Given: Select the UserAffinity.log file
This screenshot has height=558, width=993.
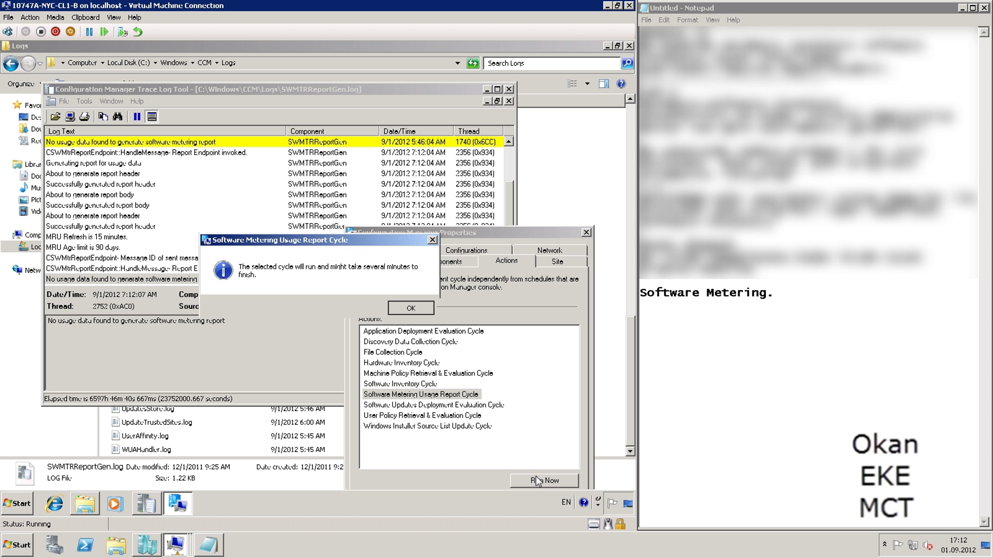Looking at the screenshot, I should click(x=145, y=436).
